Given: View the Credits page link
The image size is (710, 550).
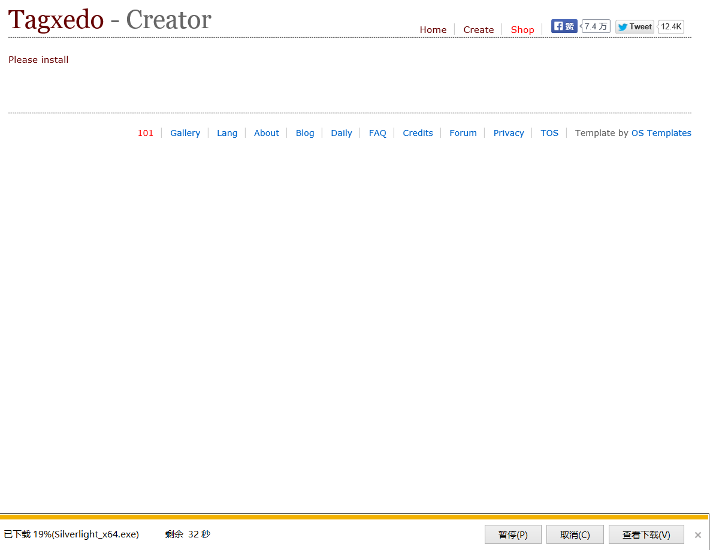Looking at the screenshot, I should coord(418,133).
